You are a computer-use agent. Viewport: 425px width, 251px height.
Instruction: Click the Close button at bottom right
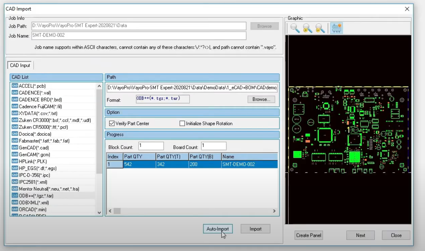click(x=396, y=235)
